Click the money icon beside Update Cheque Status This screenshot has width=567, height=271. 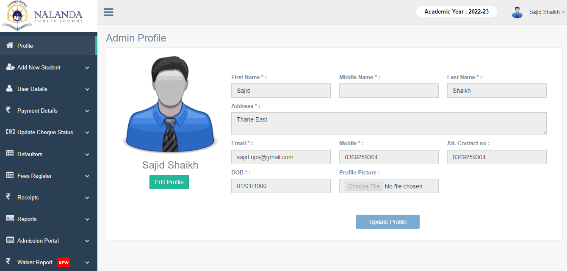tap(10, 132)
